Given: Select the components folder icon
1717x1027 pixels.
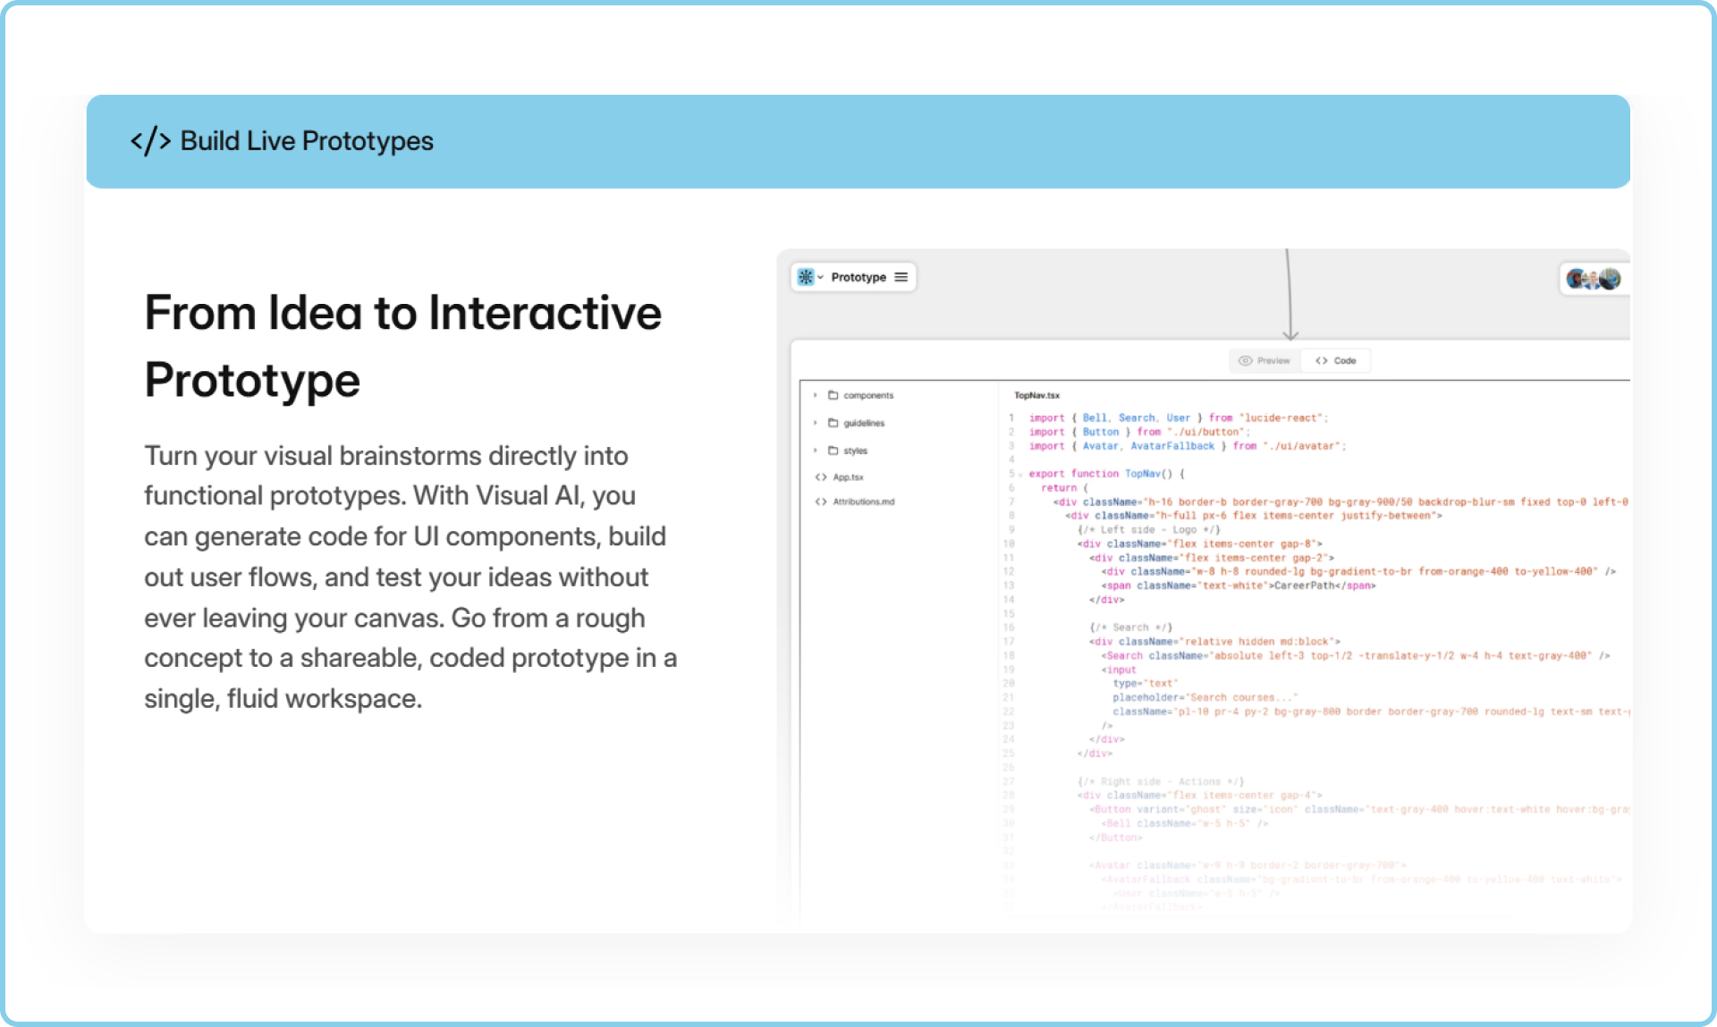Looking at the screenshot, I should pos(834,395).
